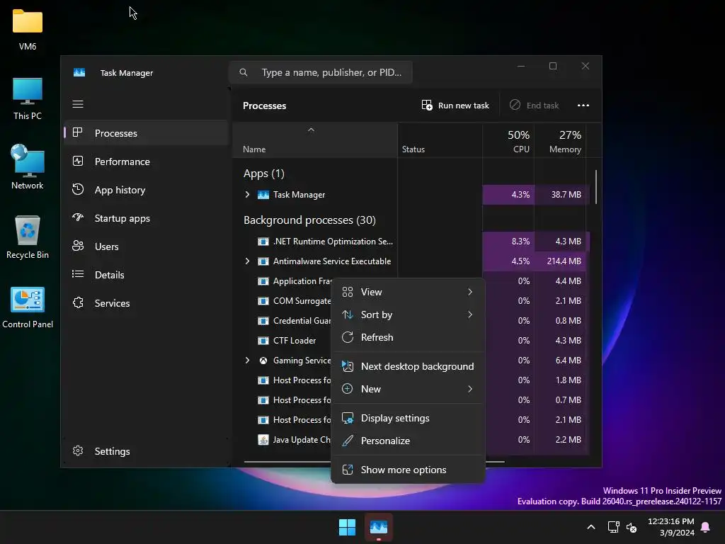
Task: Open the New submenu
Action: (408, 389)
